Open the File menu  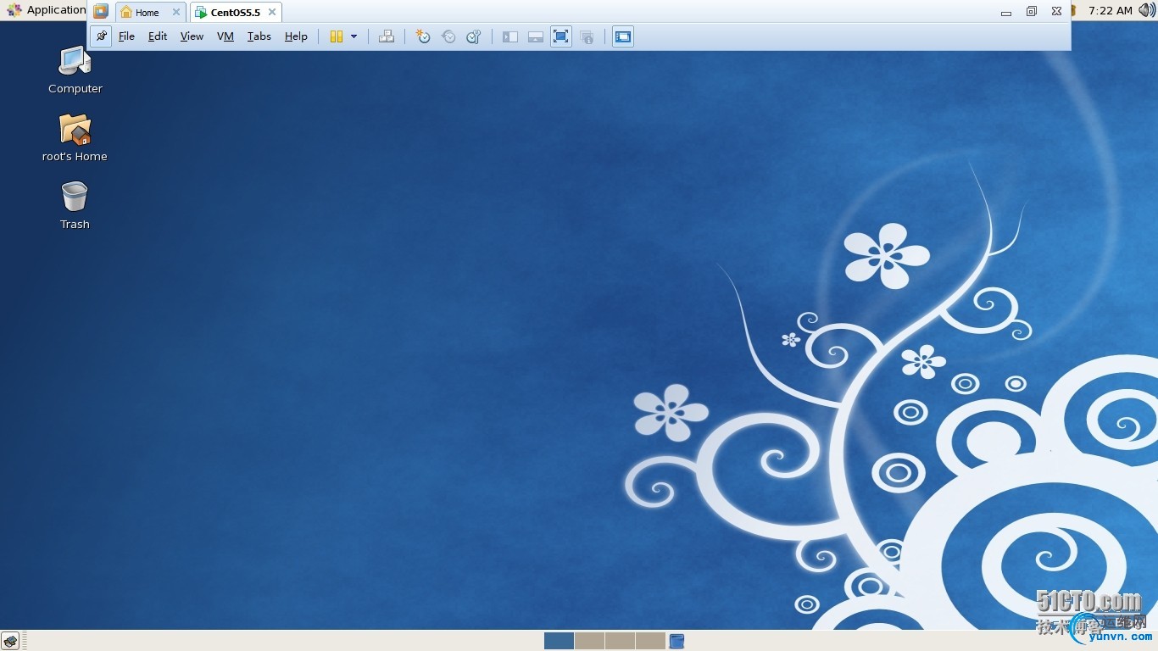coord(126,36)
